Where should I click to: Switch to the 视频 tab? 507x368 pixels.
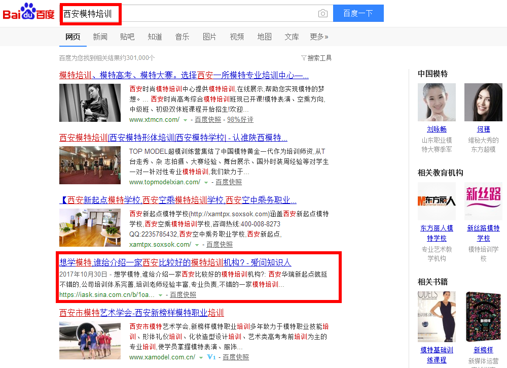[x=237, y=37]
